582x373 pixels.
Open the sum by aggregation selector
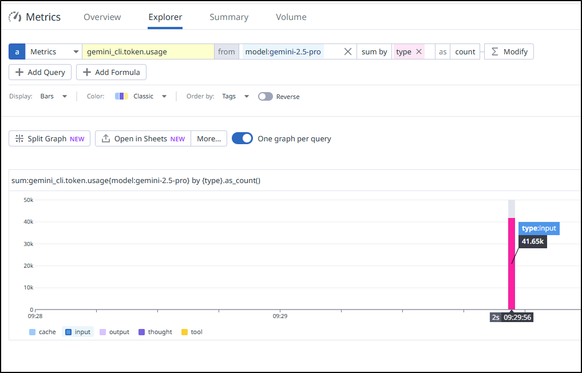tap(374, 51)
